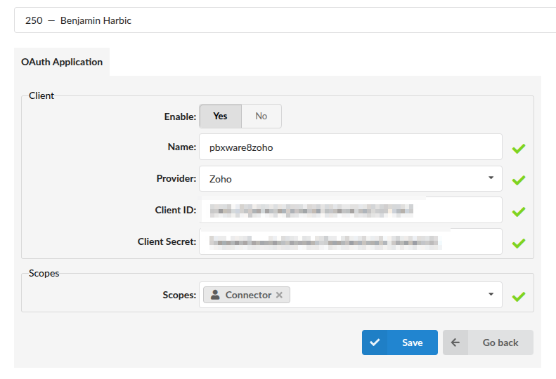Edit the Name field containing pbxware8zoho

[351, 147]
